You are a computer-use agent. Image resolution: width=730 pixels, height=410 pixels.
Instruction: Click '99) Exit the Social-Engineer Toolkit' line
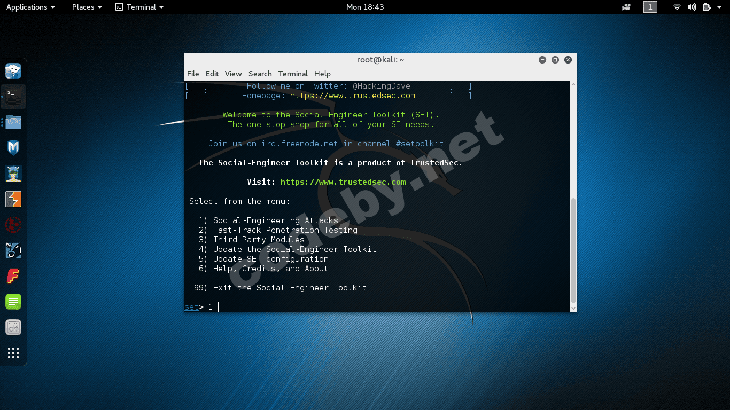[x=280, y=288]
